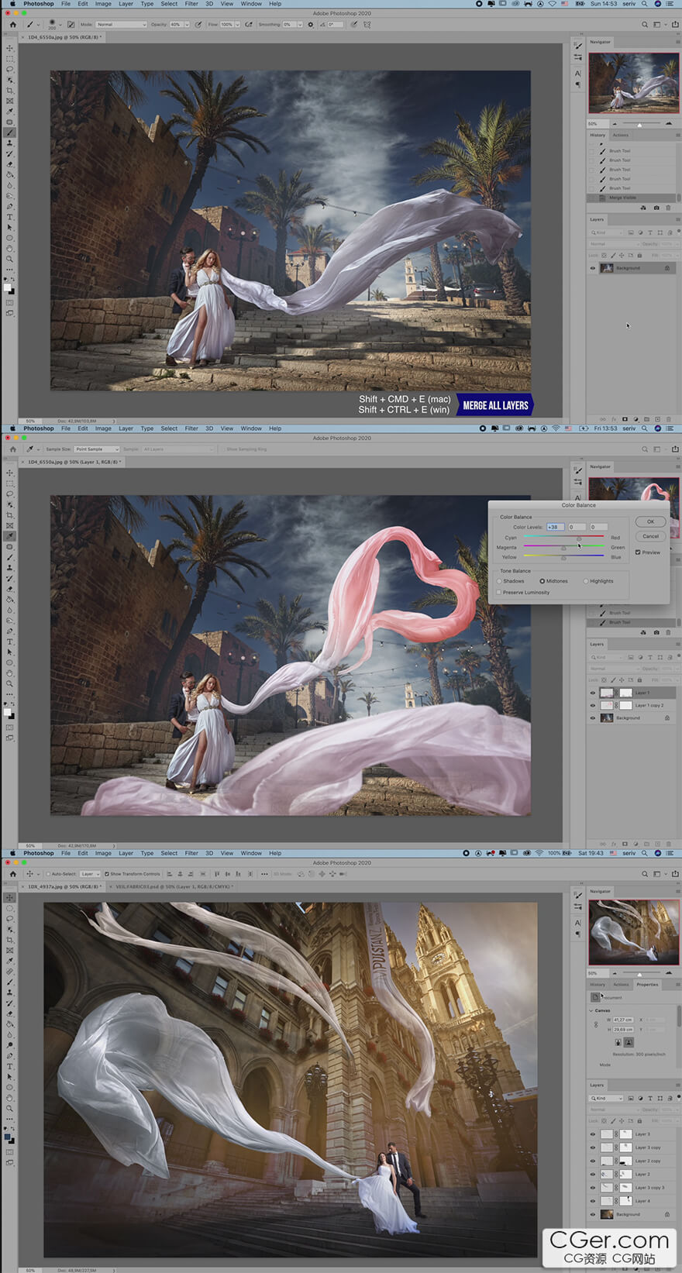Click Magenta-Green slider in Color Balance
This screenshot has height=1273, width=682.
click(x=563, y=547)
